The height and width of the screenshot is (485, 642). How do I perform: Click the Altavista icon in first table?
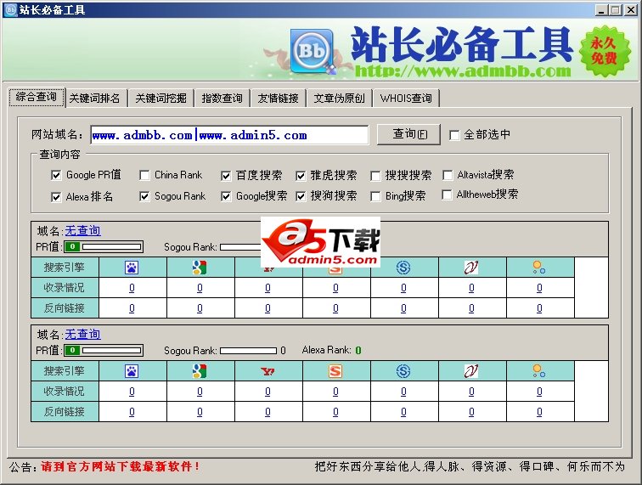tap(471, 268)
